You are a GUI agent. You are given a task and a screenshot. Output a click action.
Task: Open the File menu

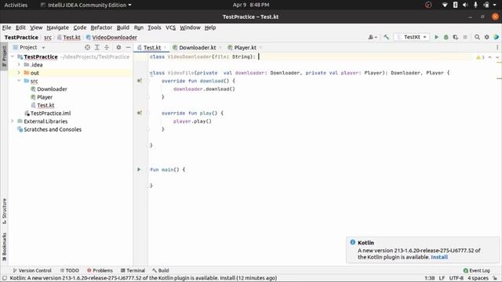(x=6, y=27)
